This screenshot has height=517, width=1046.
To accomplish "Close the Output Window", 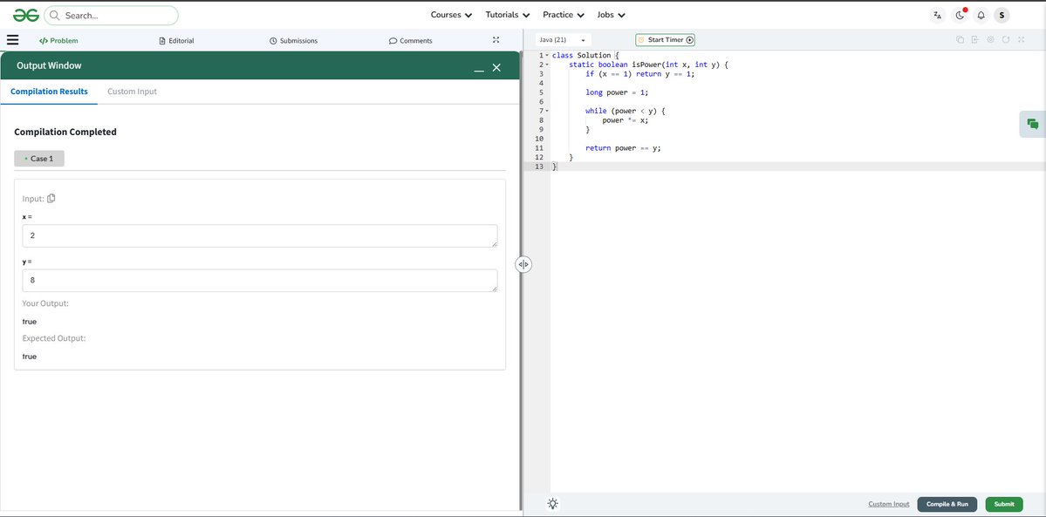I will tap(496, 67).
